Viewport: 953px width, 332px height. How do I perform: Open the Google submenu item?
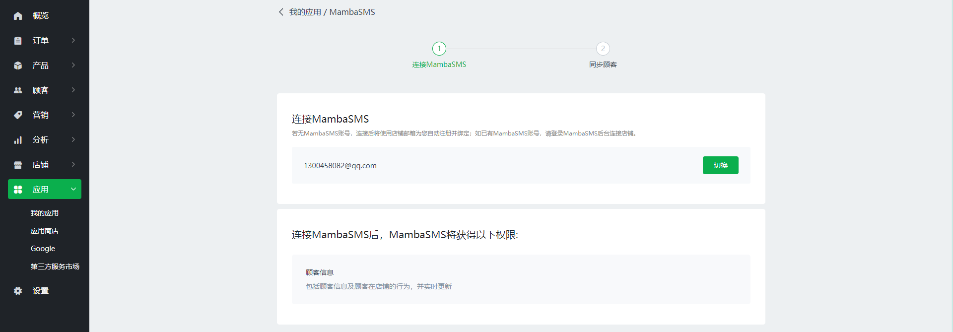click(43, 249)
